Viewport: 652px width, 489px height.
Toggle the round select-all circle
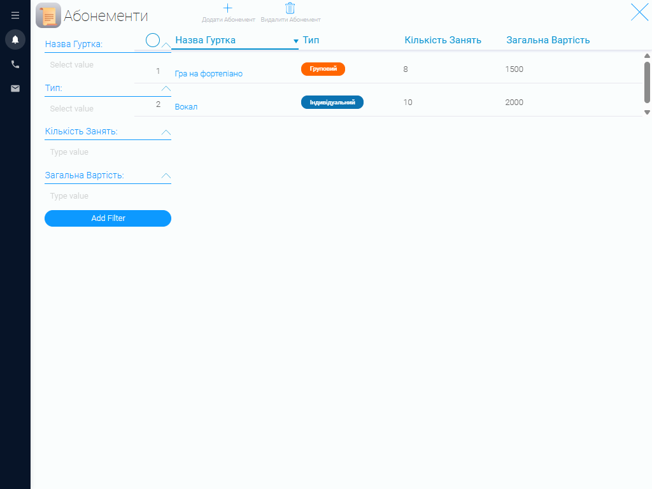click(x=153, y=40)
